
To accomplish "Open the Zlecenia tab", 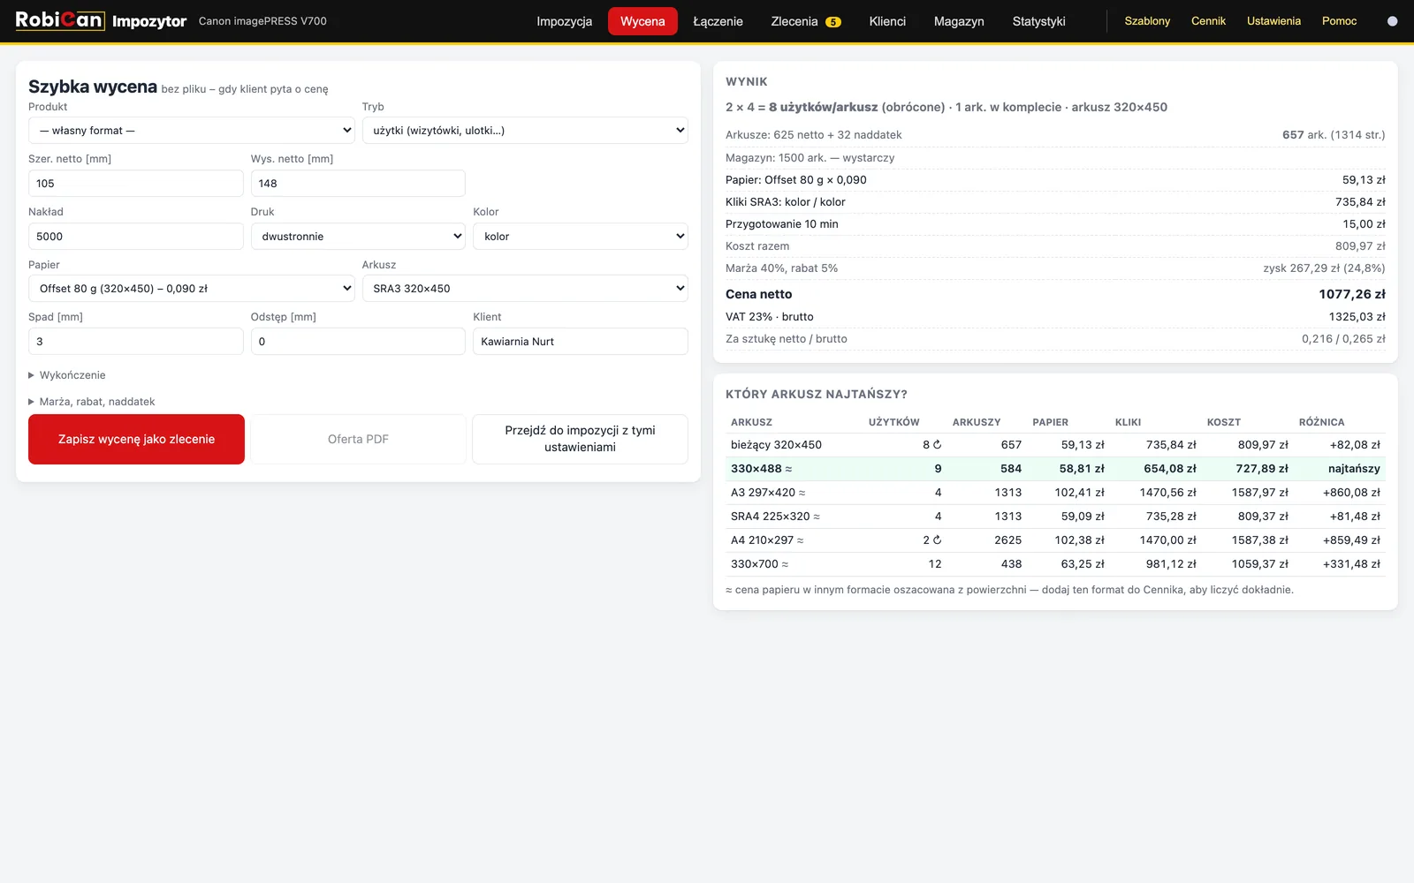I will 805,21.
